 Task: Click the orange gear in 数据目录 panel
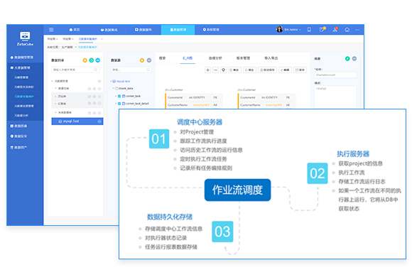[85, 60]
